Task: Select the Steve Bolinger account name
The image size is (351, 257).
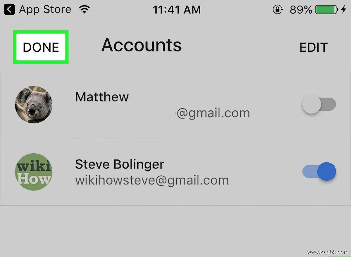Action: point(120,164)
